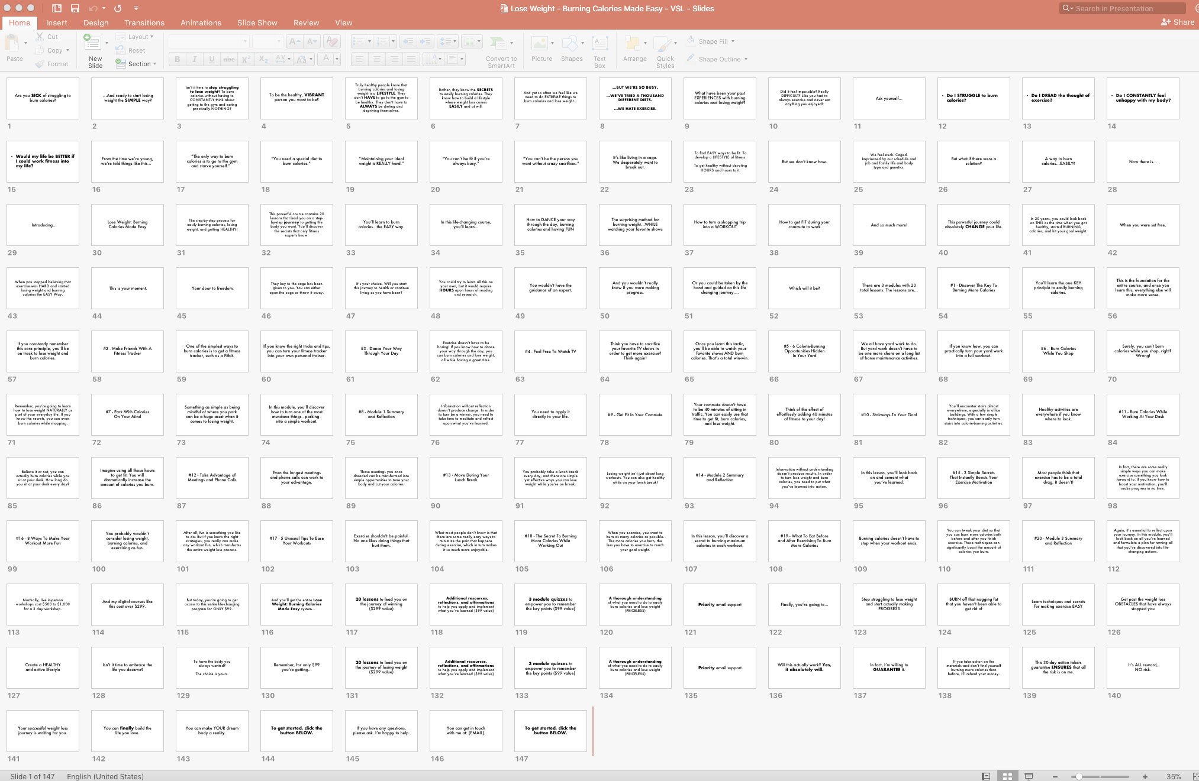Click the Center text alignment icon
1199x781 pixels.
376,59
